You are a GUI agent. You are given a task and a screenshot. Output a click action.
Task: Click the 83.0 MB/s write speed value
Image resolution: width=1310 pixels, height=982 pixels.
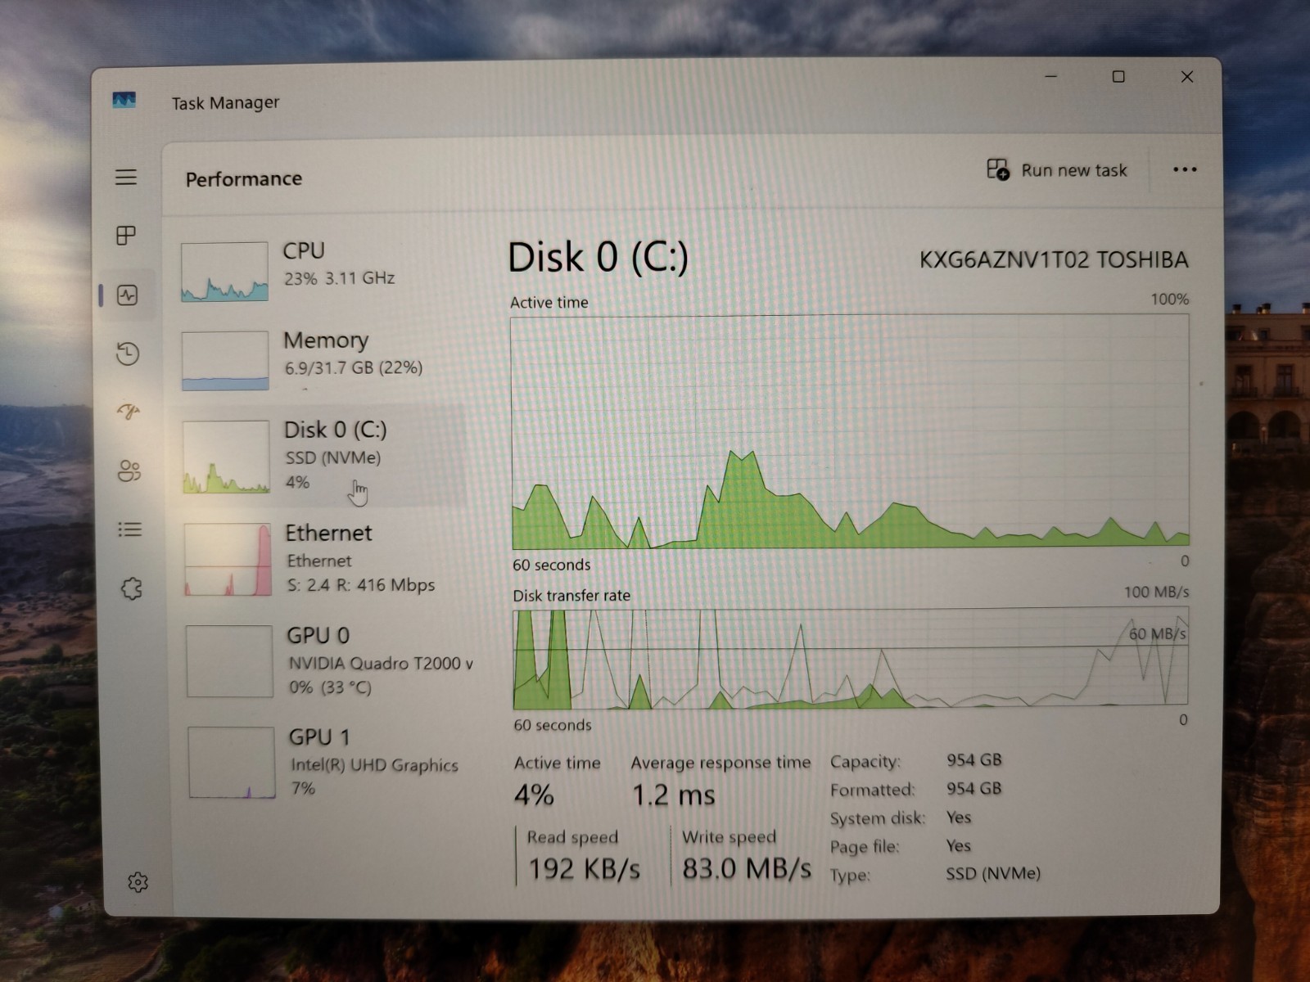747,867
